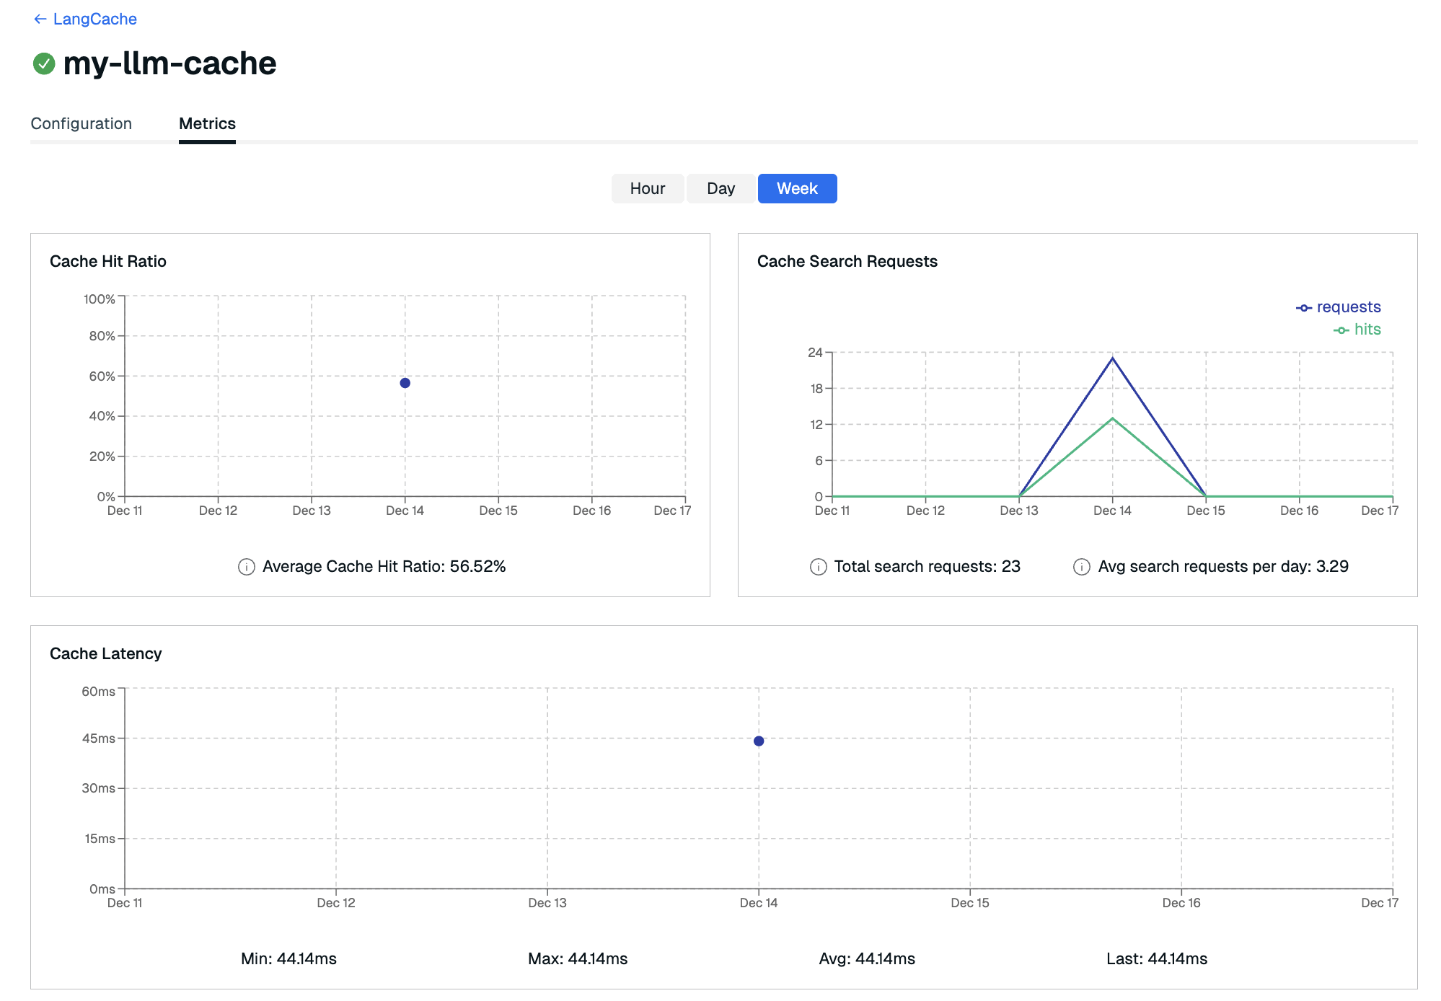Click the hits line peak on Dec 14
The height and width of the screenshot is (1001, 1441).
1112,419
